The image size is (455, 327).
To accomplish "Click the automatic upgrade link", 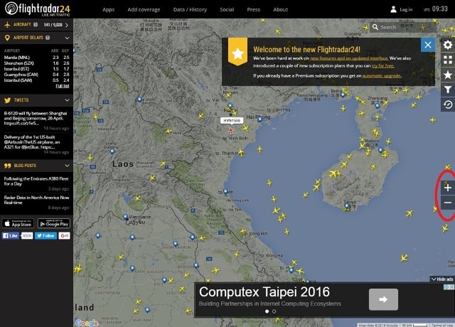I will tap(382, 76).
